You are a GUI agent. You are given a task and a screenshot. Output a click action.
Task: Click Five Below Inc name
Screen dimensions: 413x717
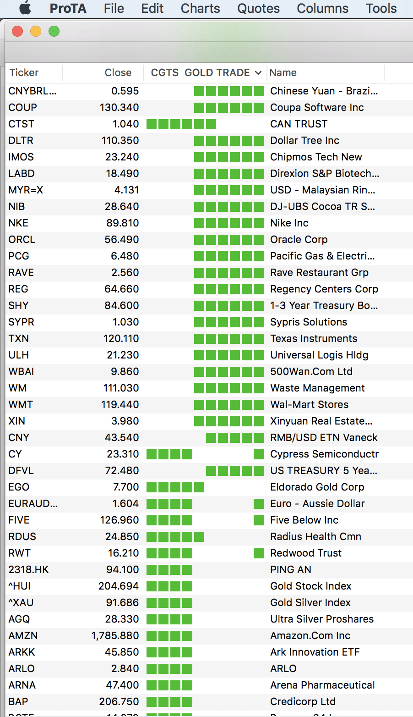[x=304, y=520]
